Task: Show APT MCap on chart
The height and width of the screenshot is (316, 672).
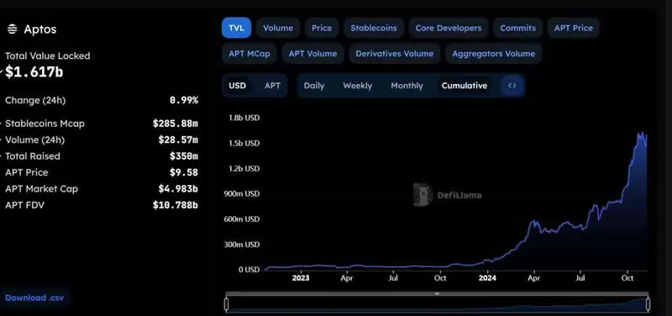Action: pos(249,54)
